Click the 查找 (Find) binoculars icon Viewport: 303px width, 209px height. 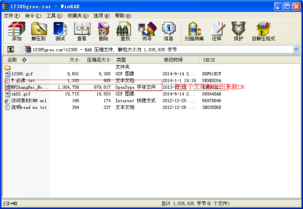click(x=123, y=28)
